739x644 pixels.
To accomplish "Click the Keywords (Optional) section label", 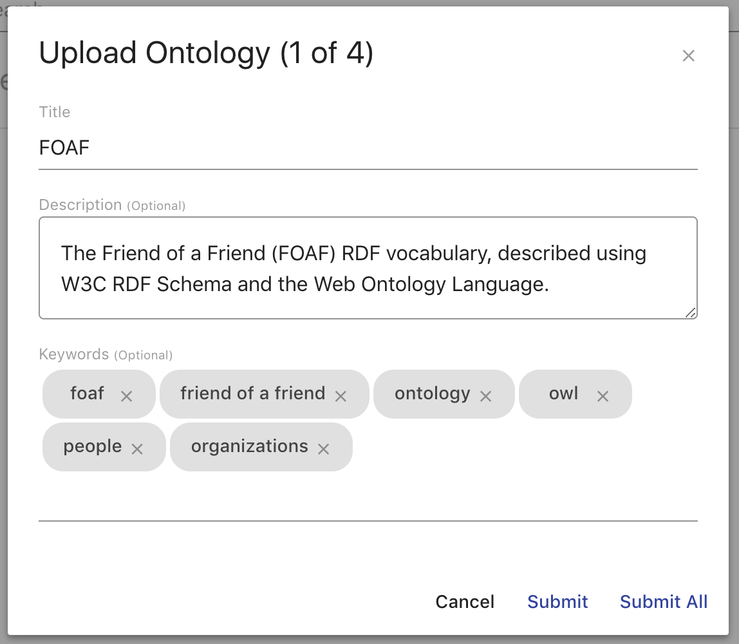I will (x=105, y=354).
